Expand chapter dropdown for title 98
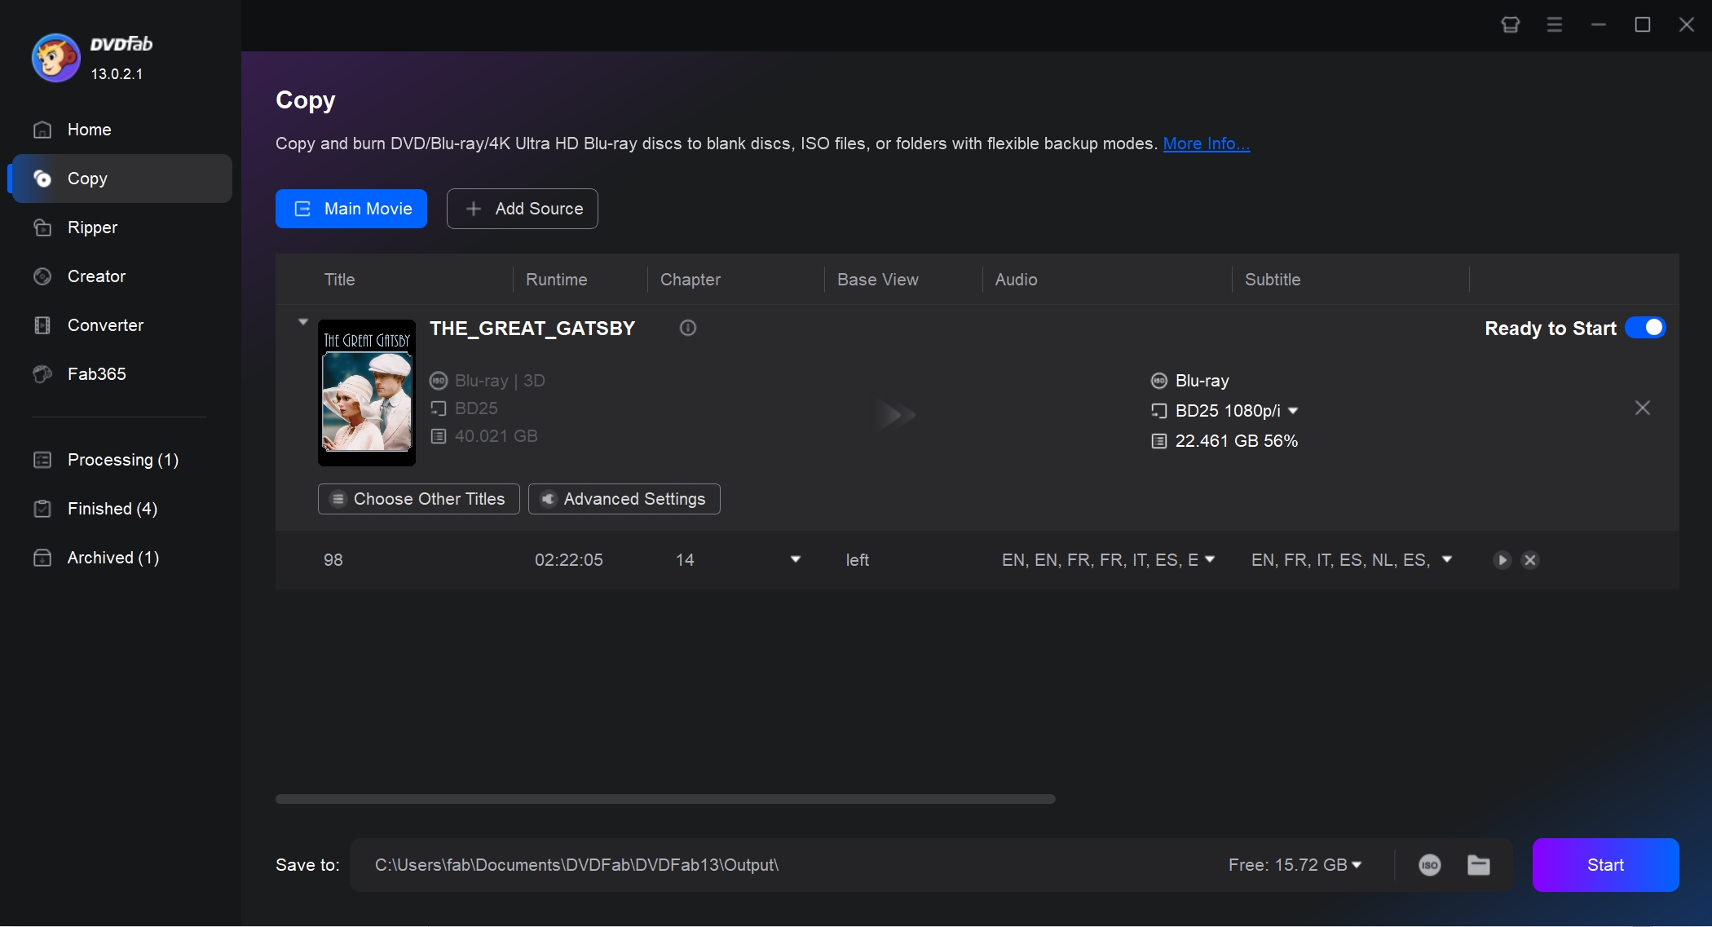The width and height of the screenshot is (1712, 927). tap(796, 559)
